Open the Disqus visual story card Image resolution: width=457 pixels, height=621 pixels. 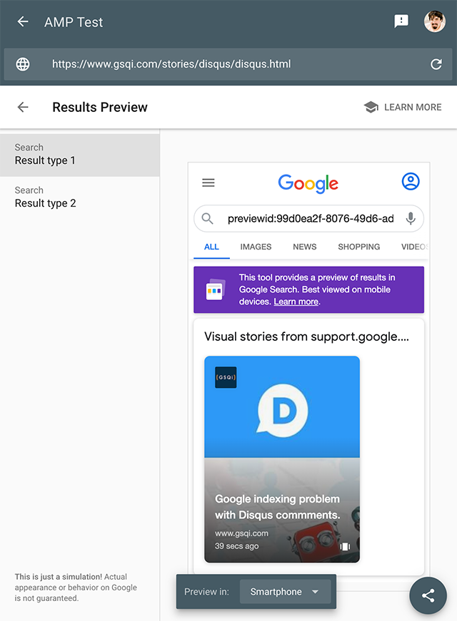tap(282, 459)
